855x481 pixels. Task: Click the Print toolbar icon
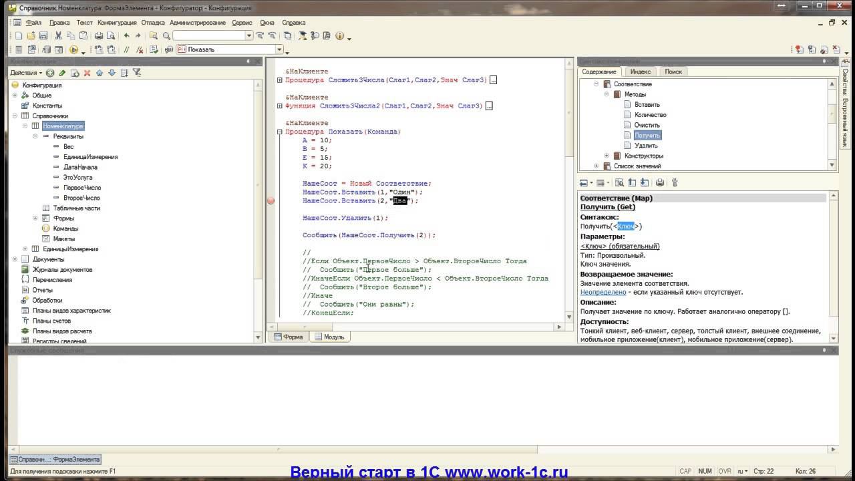click(x=99, y=36)
